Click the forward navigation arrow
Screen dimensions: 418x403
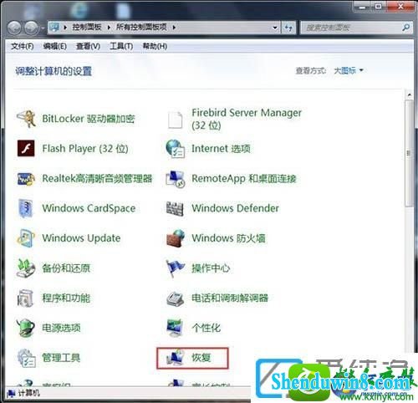point(31,28)
